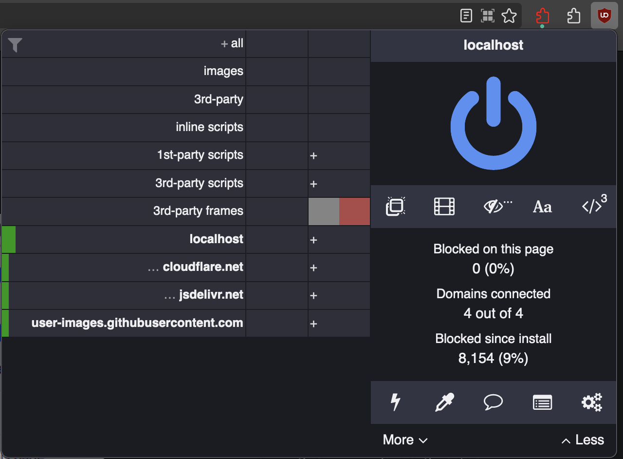This screenshot has width=623, height=459.
Task: Expand panel with More chevron
Action: [x=405, y=440]
